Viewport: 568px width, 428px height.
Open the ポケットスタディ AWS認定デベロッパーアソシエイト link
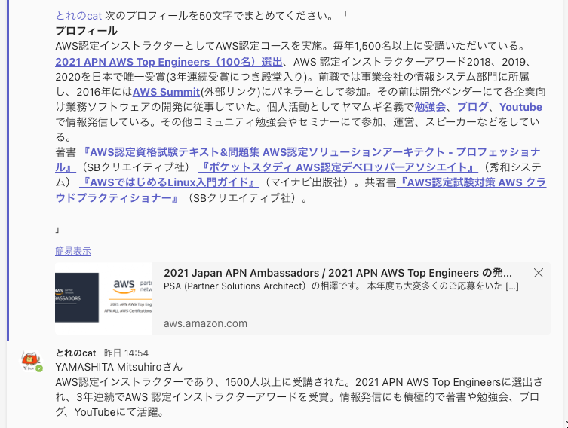(x=339, y=167)
